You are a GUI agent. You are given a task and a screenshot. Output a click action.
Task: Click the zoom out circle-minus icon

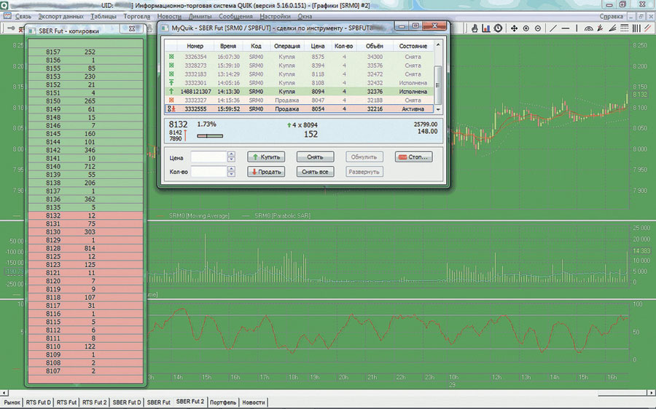coord(537,28)
